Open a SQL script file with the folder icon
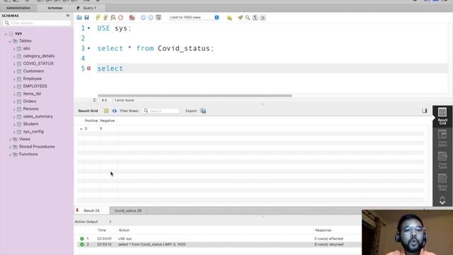The height and width of the screenshot is (255, 453). tap(79, 18)
